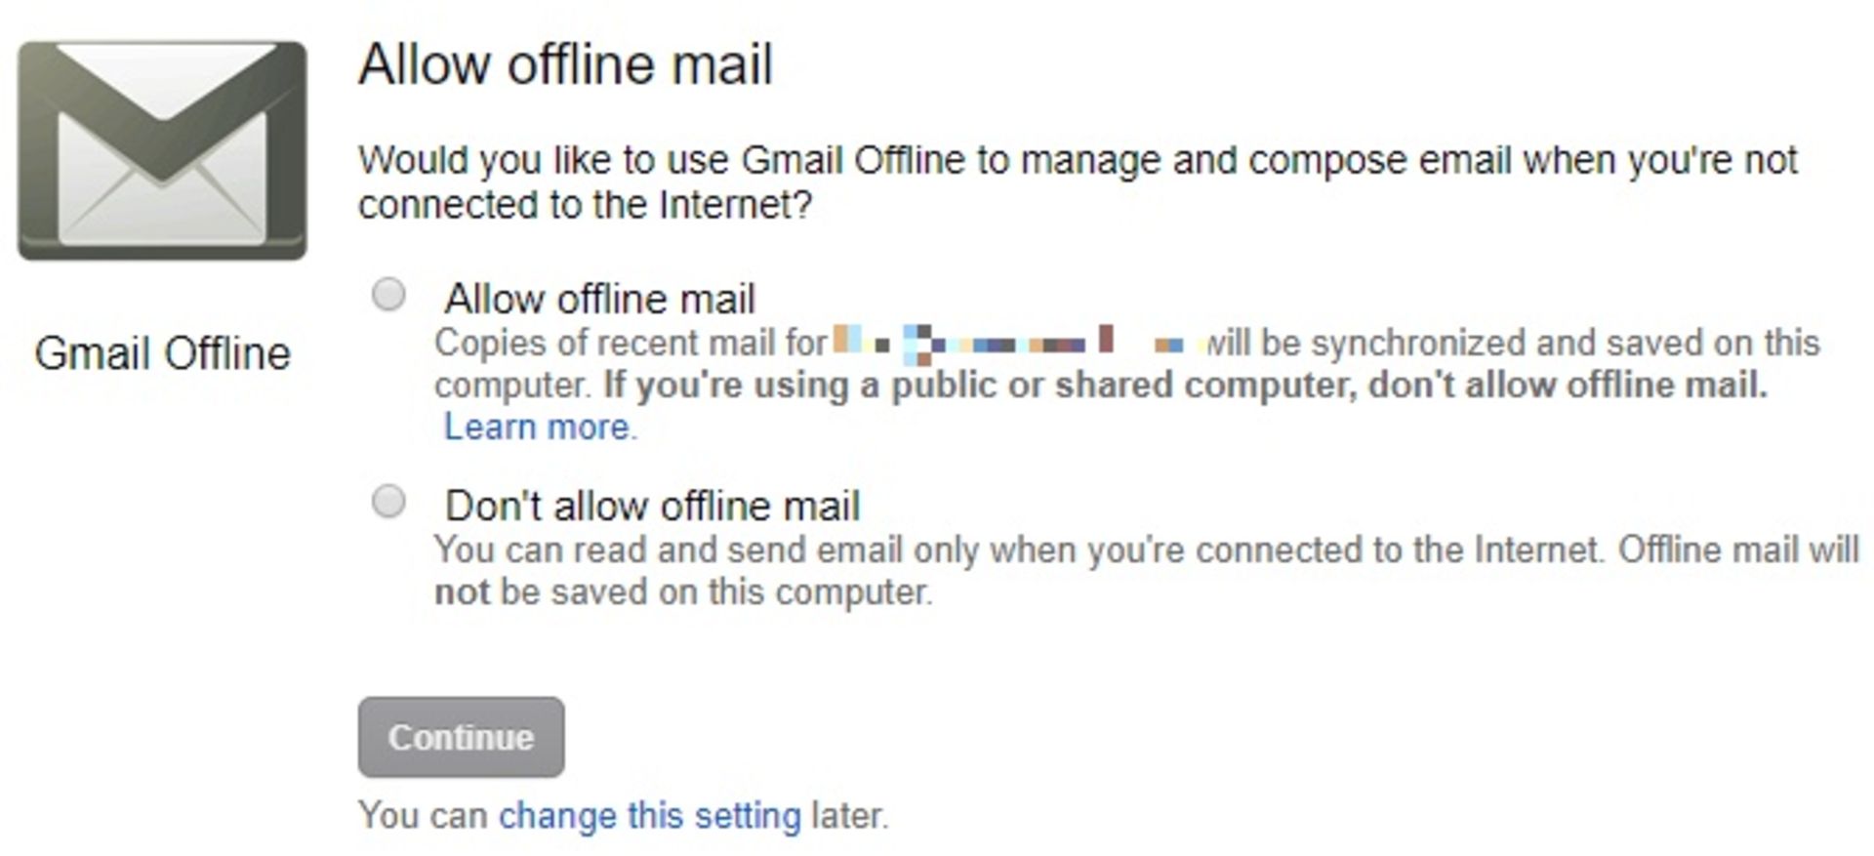Click the Gmail Offline label text

click(166, 353)
